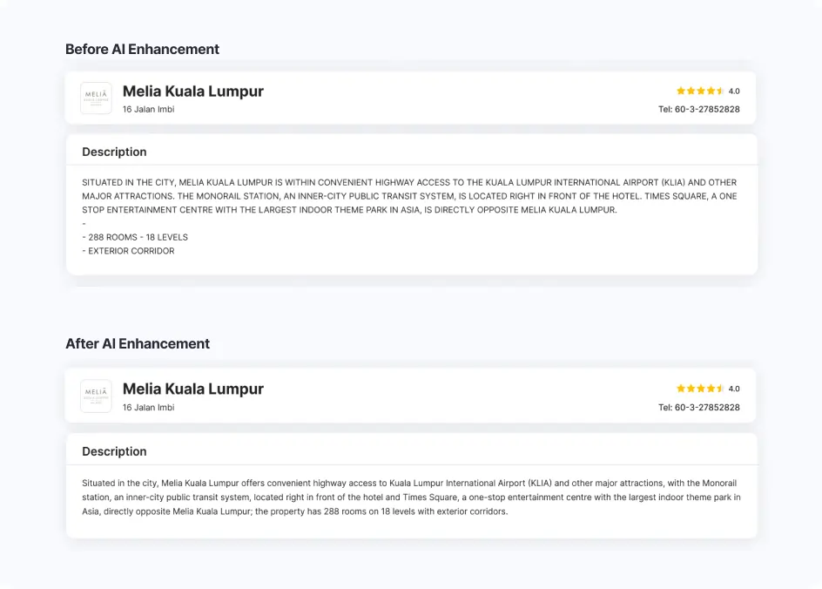
Task: Click hotel name in the After card
Action: pyautogui.click(x=192, y=389)
